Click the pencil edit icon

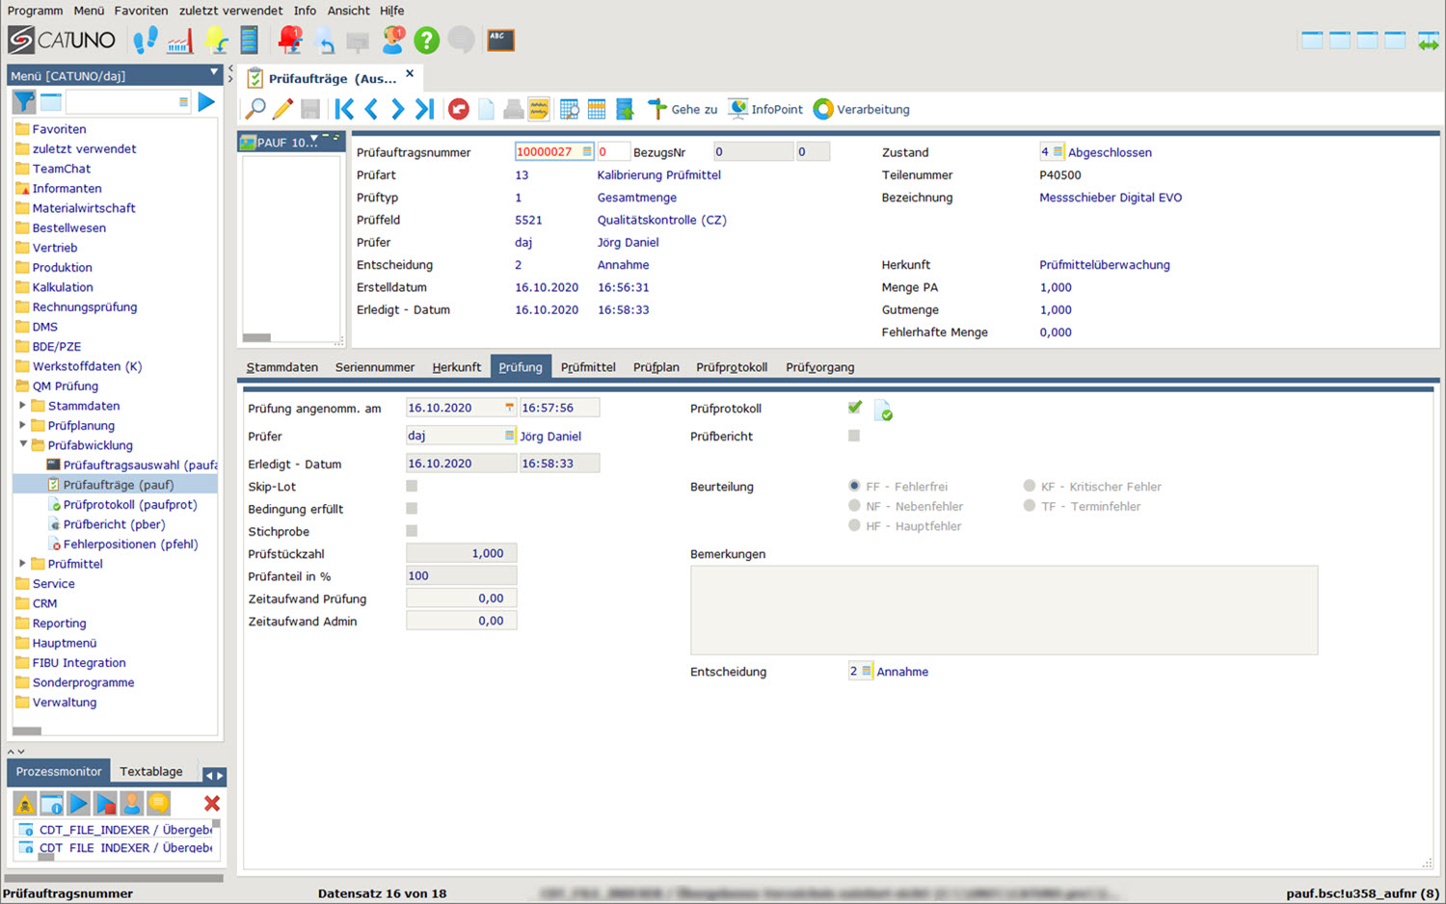point(282,109)
